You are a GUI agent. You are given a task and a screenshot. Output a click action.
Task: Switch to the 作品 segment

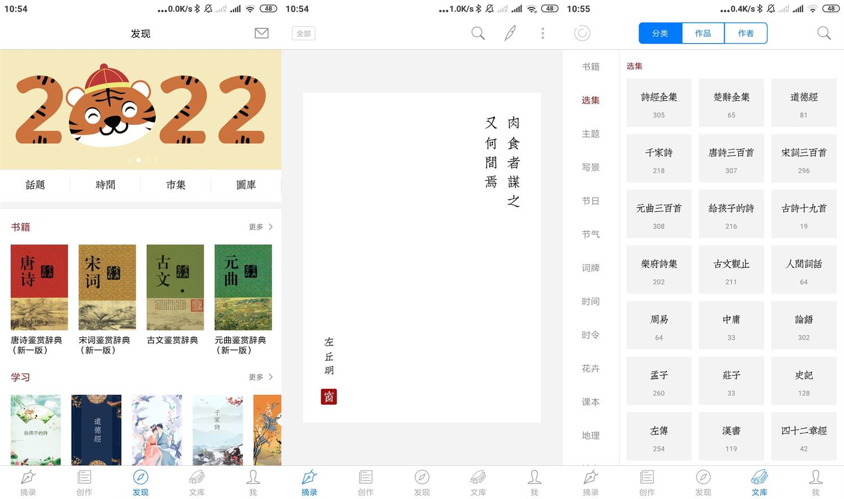click(x=703, y=34)
